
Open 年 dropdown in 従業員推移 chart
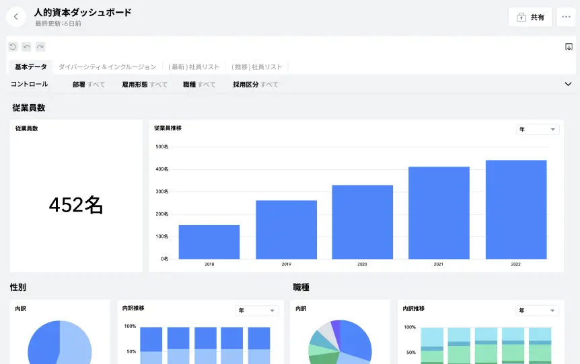(538, 129)
